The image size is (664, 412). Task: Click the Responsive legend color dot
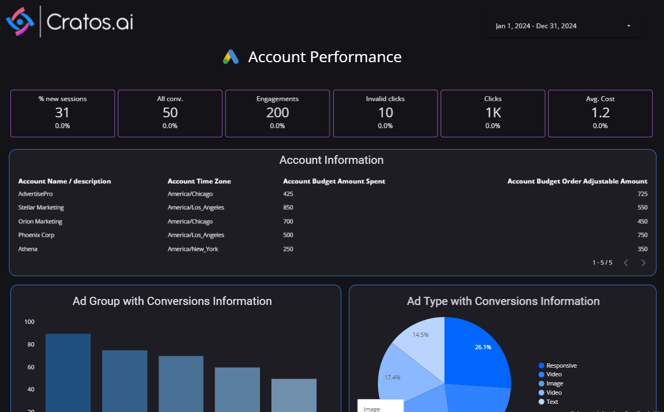pos(541,366)
